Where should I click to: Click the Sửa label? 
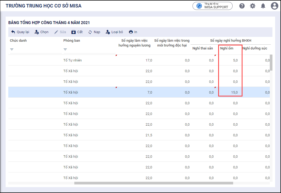click(63, 32)
